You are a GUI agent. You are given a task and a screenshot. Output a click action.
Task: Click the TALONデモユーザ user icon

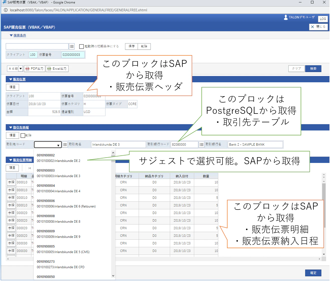click(x=286, y=17)
